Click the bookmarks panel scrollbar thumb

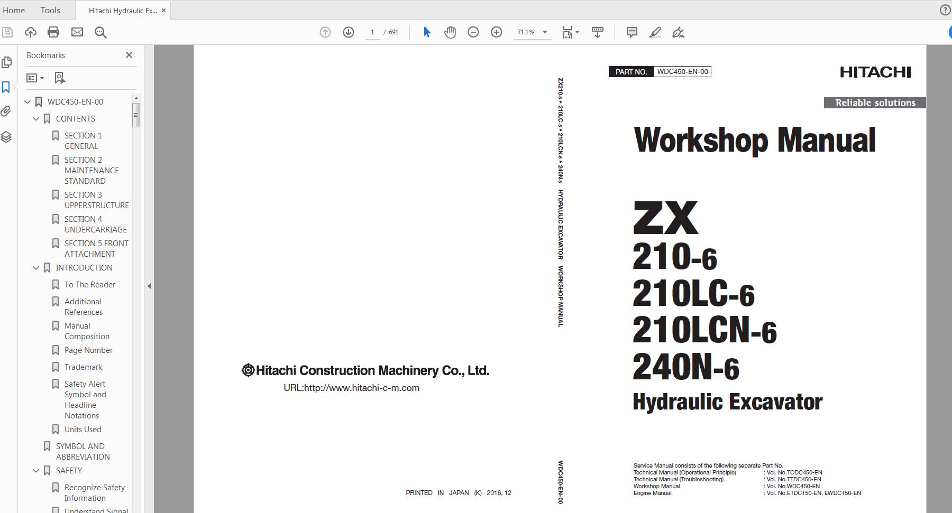(136, 115)
